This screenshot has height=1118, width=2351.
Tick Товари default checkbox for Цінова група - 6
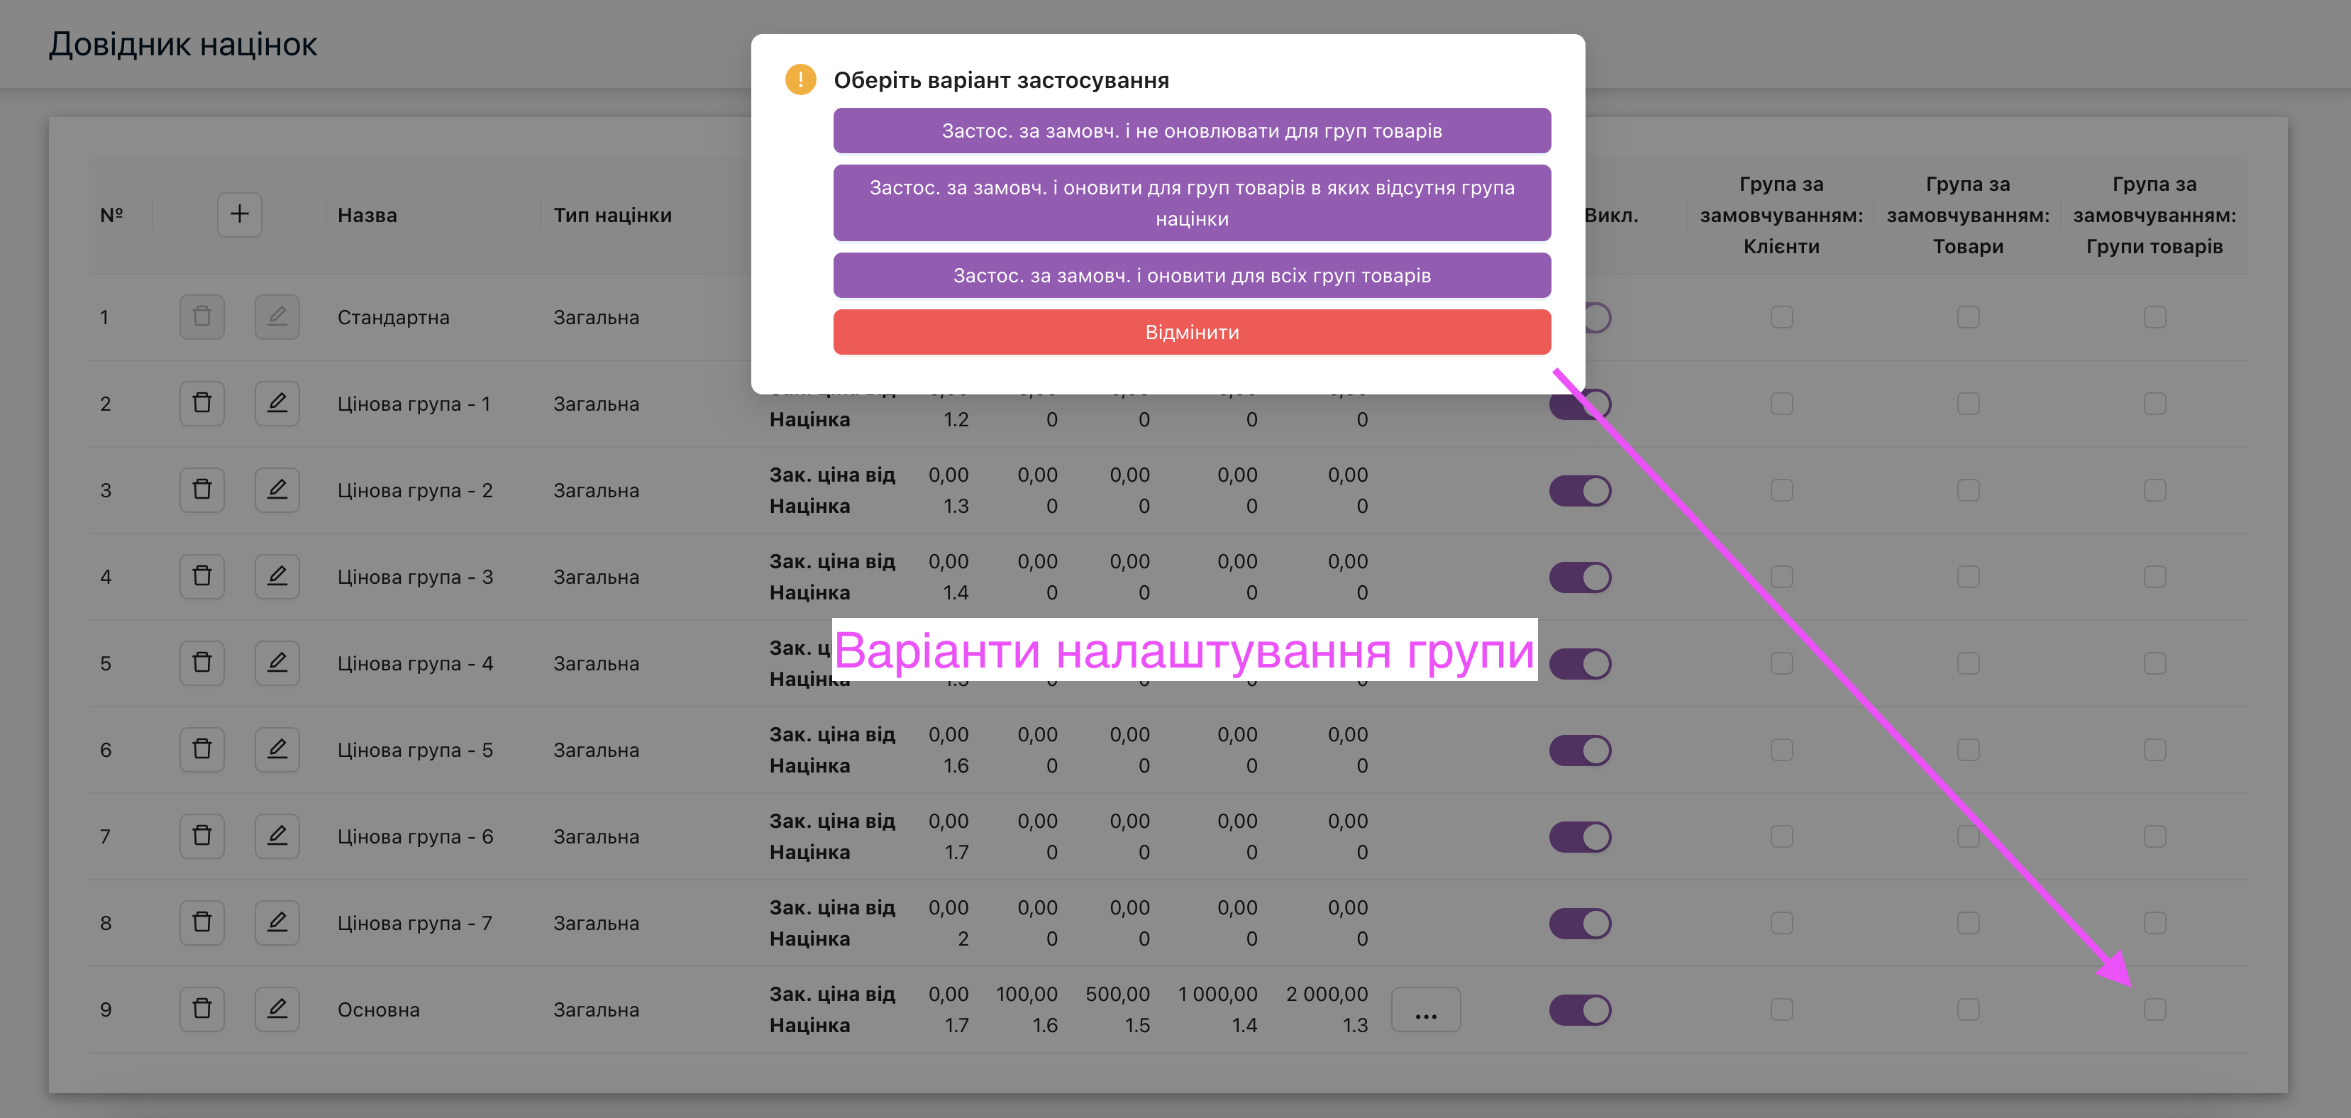click(1968, 836)
